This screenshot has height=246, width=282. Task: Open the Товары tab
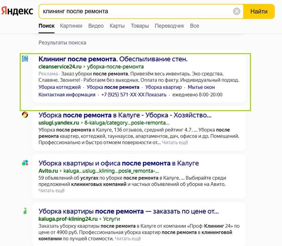tap(140, 26)
